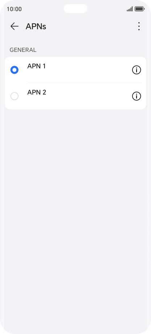Tap the empty area below the APN list
151x334 pixels.
tap(75, 213)
